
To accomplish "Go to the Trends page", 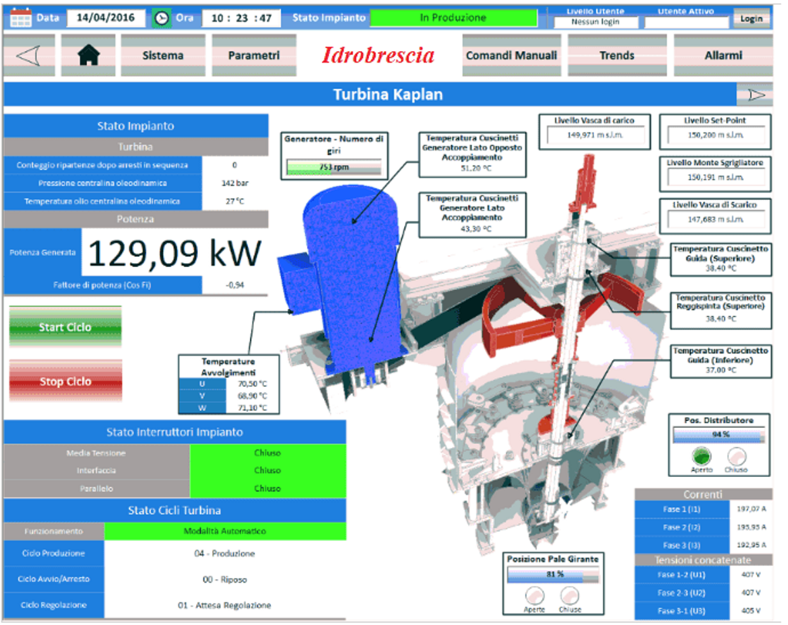I will click(616, 56).
